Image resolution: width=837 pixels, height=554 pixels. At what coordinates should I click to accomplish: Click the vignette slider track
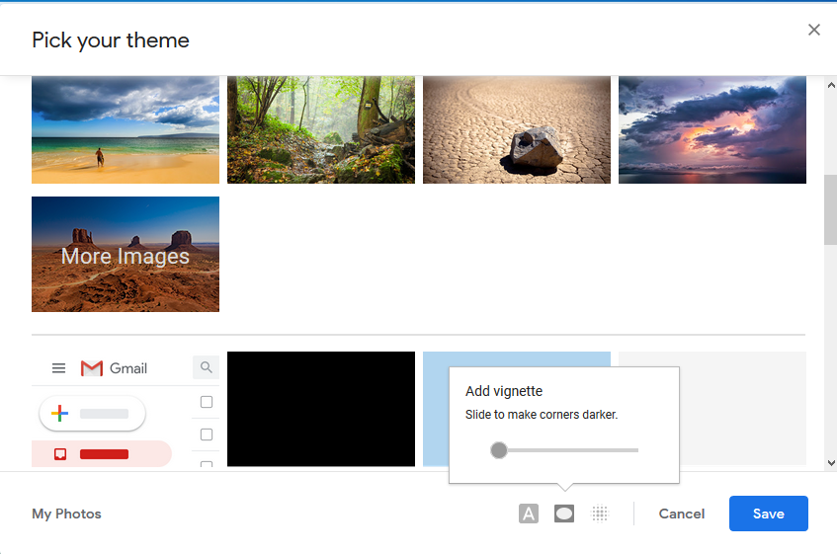[x=564, y=450]
